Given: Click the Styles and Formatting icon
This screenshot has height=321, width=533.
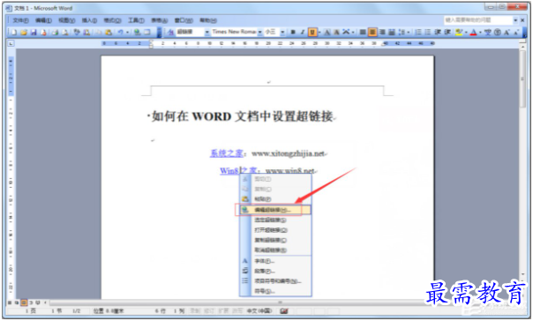Looking at the screenshot, I should pyautogui.click(x=170, y=33).
